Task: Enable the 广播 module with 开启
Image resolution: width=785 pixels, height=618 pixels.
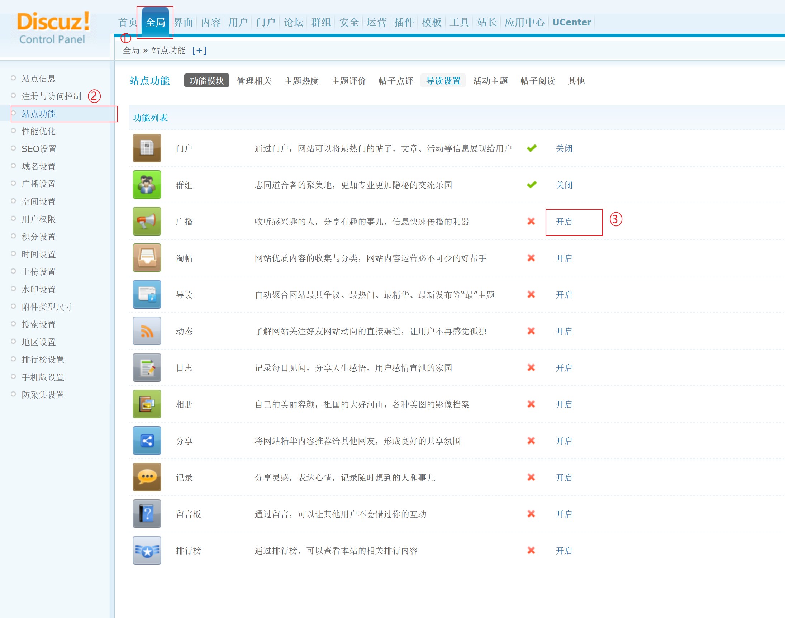Action: pyautogui.click(x=563, y=222)
